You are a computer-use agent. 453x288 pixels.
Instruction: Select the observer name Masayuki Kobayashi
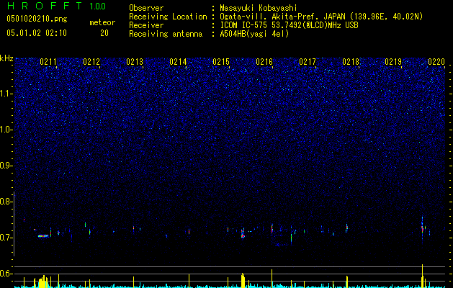[x=259, y=8]
